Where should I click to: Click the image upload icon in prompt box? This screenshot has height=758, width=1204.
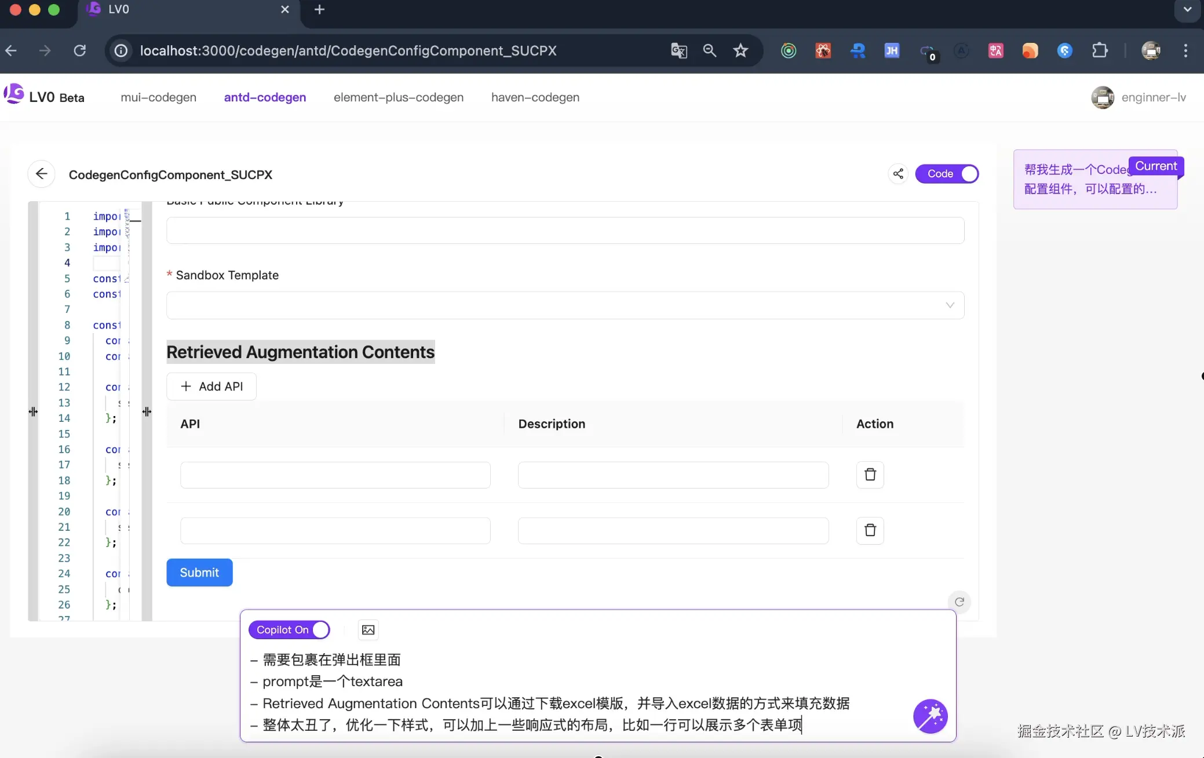point(368,630)
